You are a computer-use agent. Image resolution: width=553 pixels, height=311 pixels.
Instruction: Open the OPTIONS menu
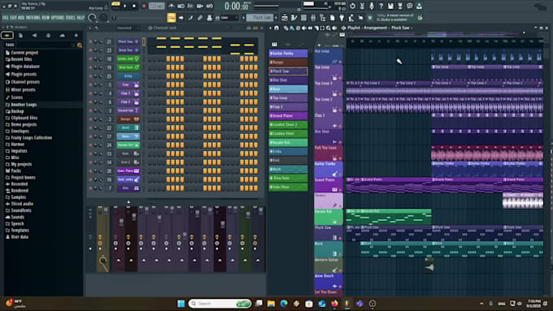coord(58,17)
